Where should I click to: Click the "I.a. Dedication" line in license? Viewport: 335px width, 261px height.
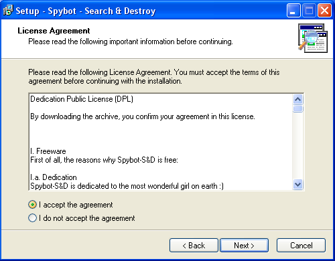54,177
